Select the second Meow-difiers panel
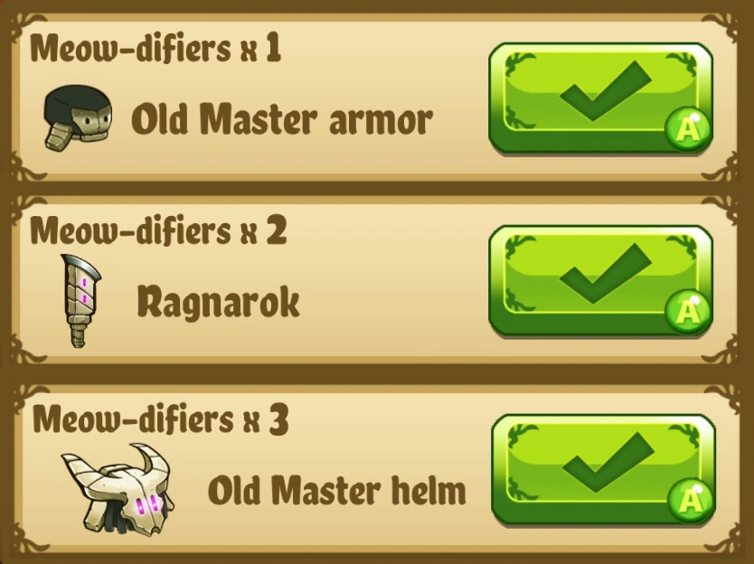 click(377, 280)
